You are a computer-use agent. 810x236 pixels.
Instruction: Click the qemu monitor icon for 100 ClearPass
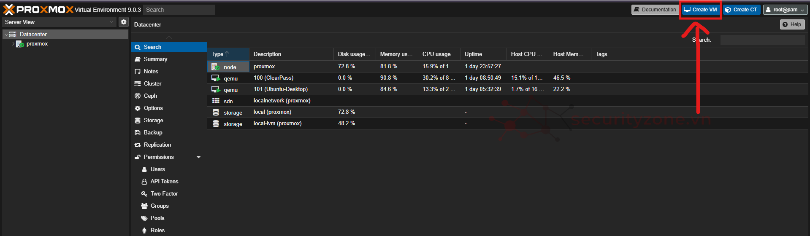coord(216,78)
